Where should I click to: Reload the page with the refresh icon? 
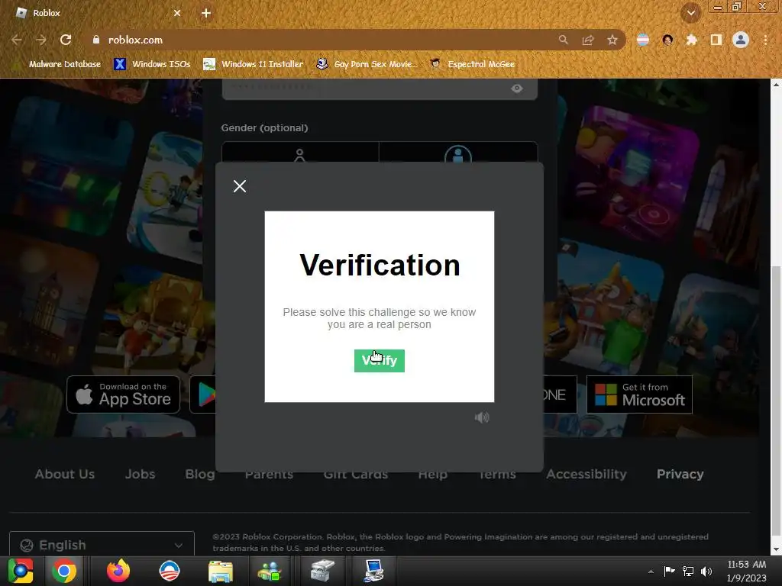coord(66,40)
